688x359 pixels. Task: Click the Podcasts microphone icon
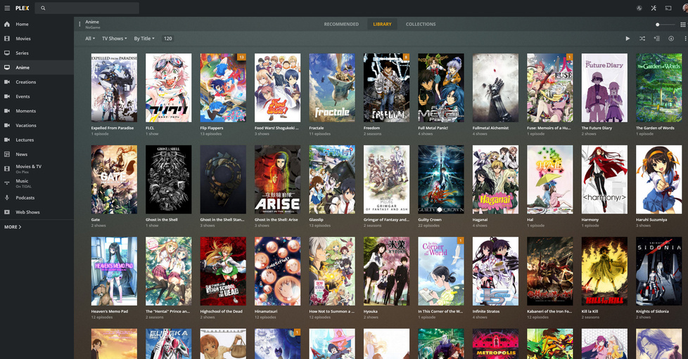click(x=7, y=197)
